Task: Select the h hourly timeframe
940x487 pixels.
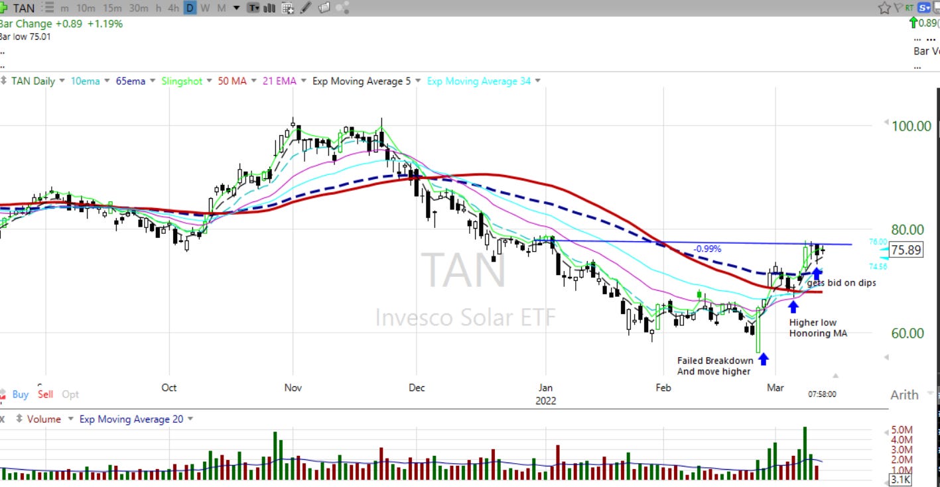Action: click(158, 9)
